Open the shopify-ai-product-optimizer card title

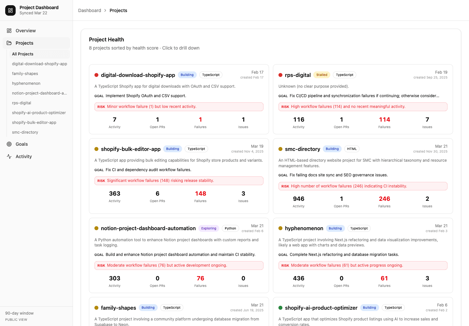coord(321,308)
